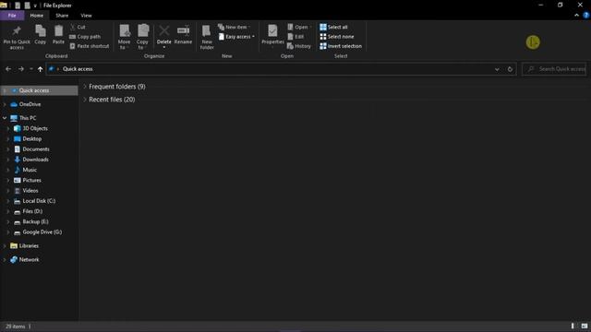Open the Delete options dropdown arrow
This screenshot has width=591, height=332.
pos(164,47)
